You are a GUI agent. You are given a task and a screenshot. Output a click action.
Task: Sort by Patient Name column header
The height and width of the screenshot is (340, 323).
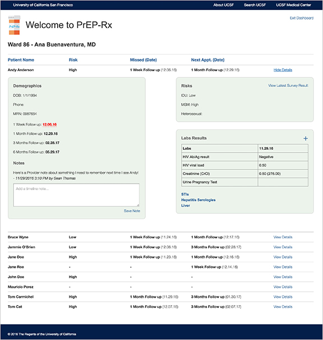pos(21,60)
